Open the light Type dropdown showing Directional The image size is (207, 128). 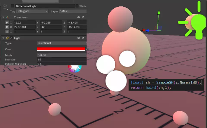click(x=62, y=43)
